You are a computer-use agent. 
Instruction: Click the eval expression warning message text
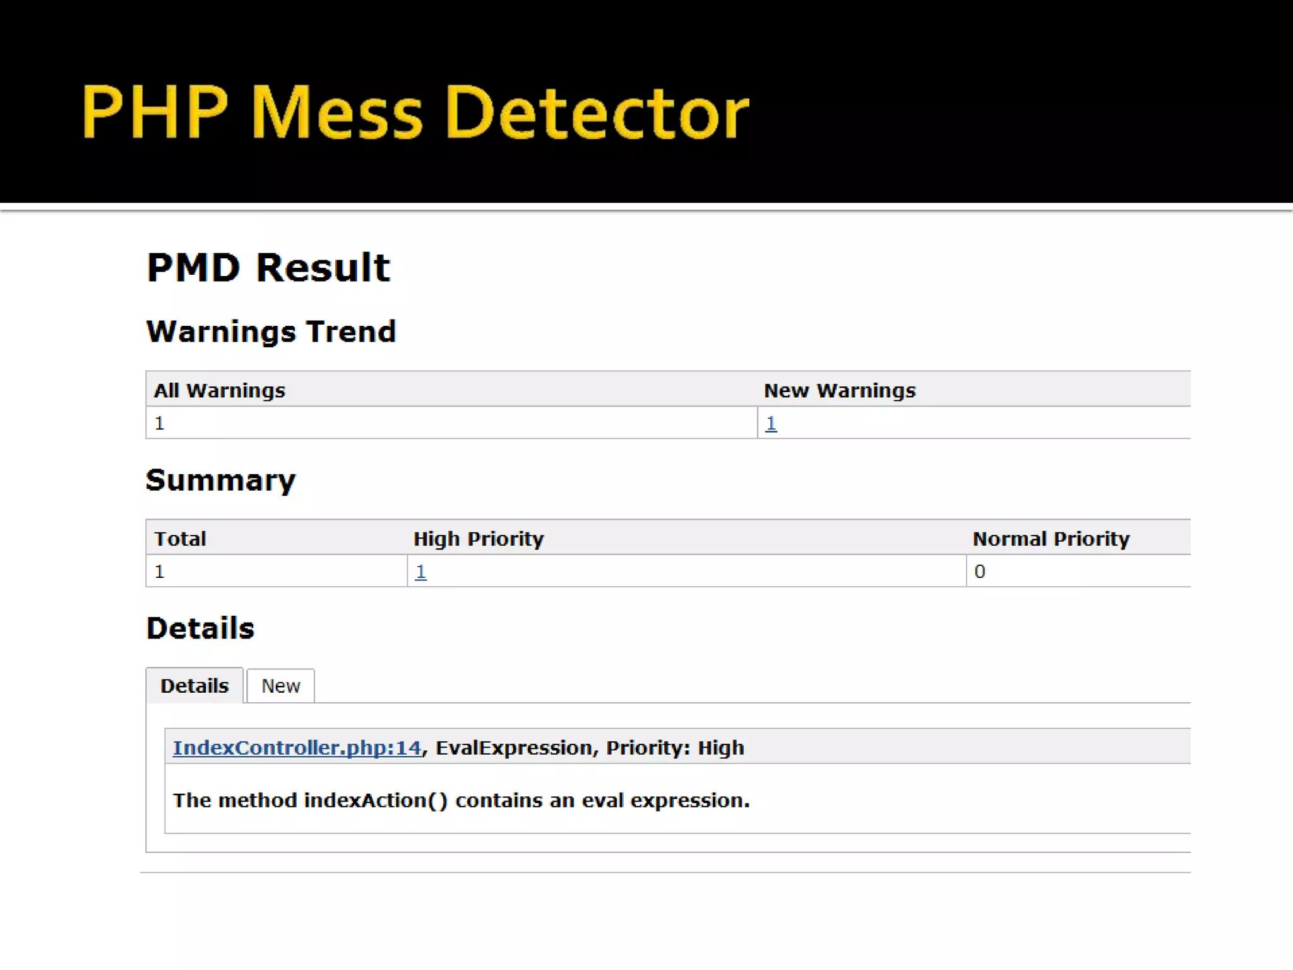[x=461, y=800]
